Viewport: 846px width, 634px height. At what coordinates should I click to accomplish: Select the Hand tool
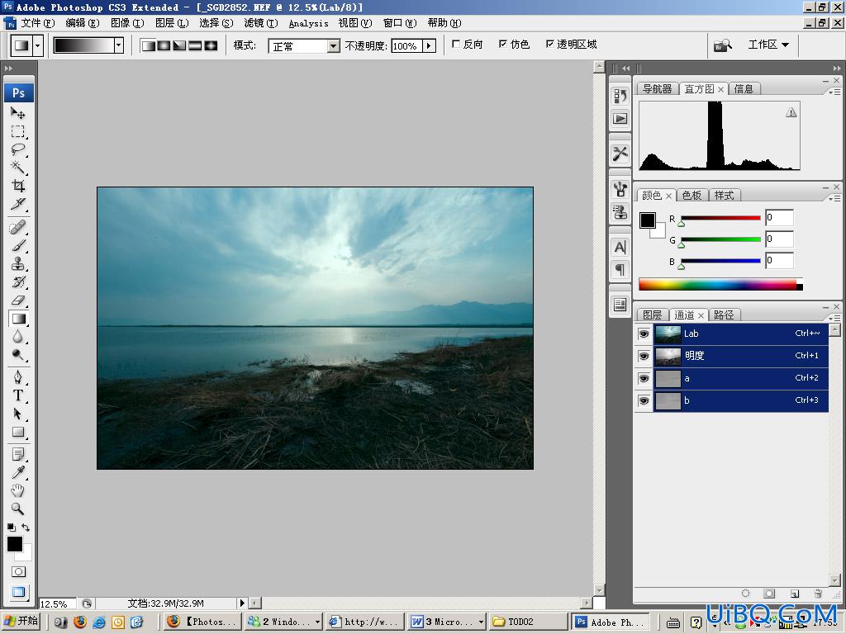pos(18,490)
